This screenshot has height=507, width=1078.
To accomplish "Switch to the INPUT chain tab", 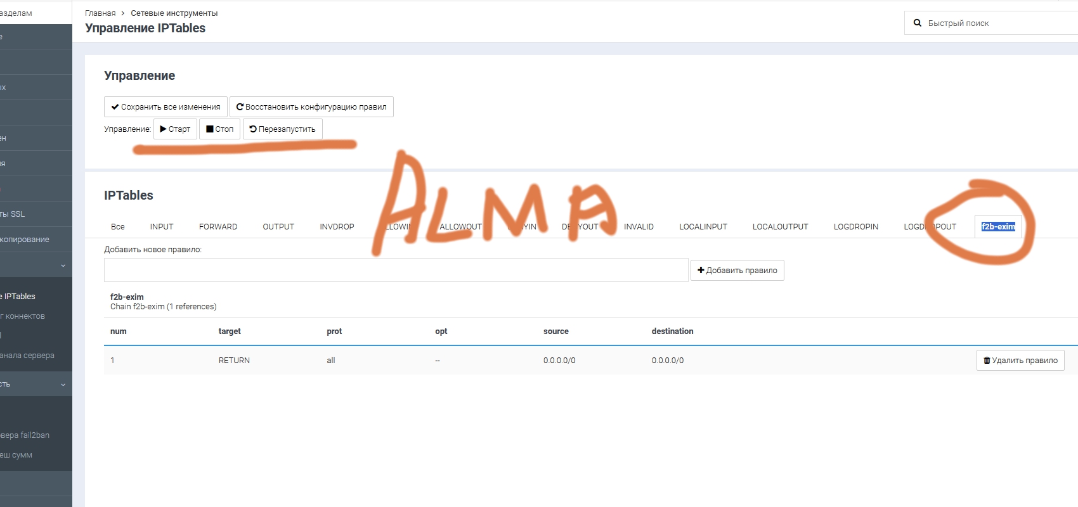I will pyautogui.click(x=162, y=227).
